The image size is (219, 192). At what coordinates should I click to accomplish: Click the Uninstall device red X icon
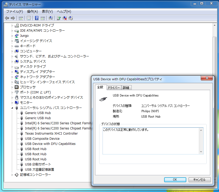tap(65, 18)
